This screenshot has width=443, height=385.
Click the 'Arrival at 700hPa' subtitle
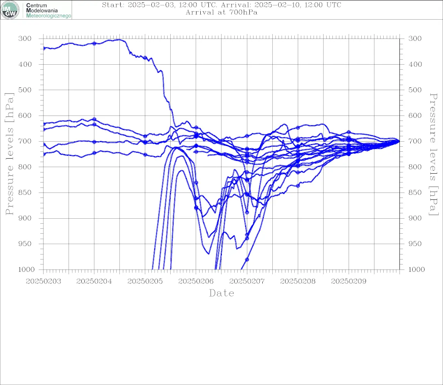(x=221, y=12)
